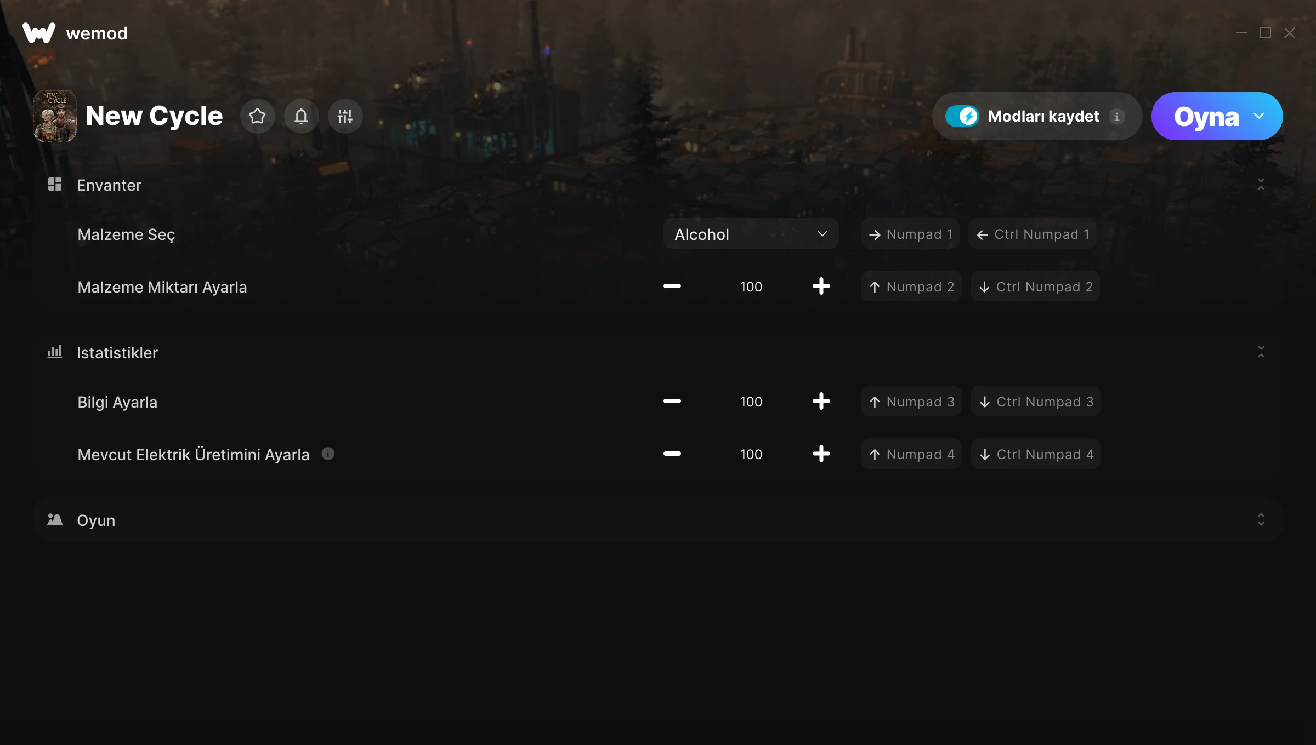
Task: Click the Oyna play button
Action: (x=1206, y=116)
